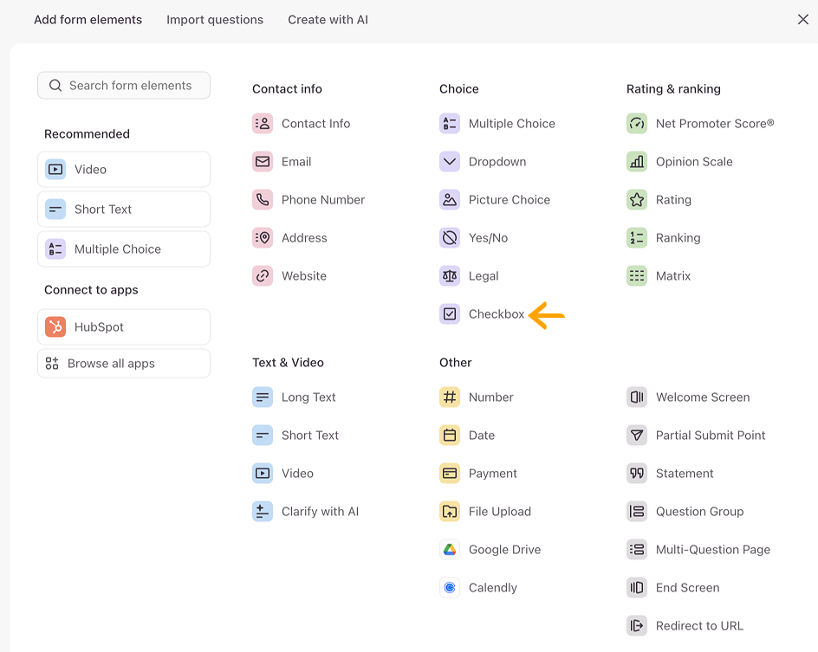This screenshot has height=652, width=818.
Task: Close the add elements panel
Action: click(x=803, y=20)
